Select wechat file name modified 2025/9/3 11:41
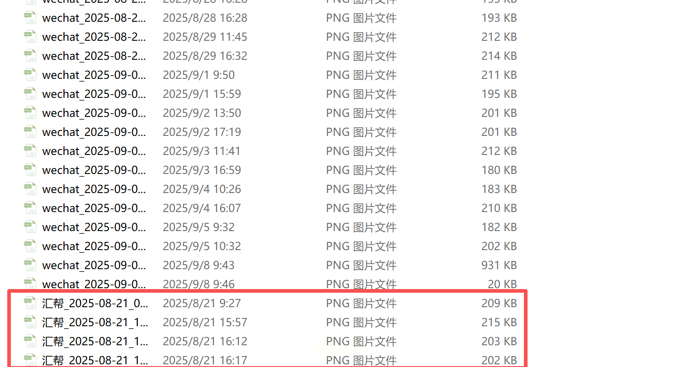Viewport: 678px width, 367px height. [94, 151]
